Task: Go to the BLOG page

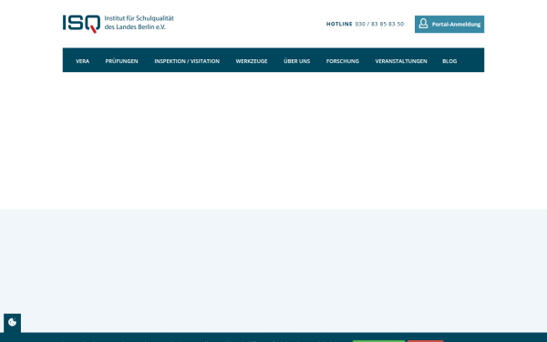Action: [449, 61]
